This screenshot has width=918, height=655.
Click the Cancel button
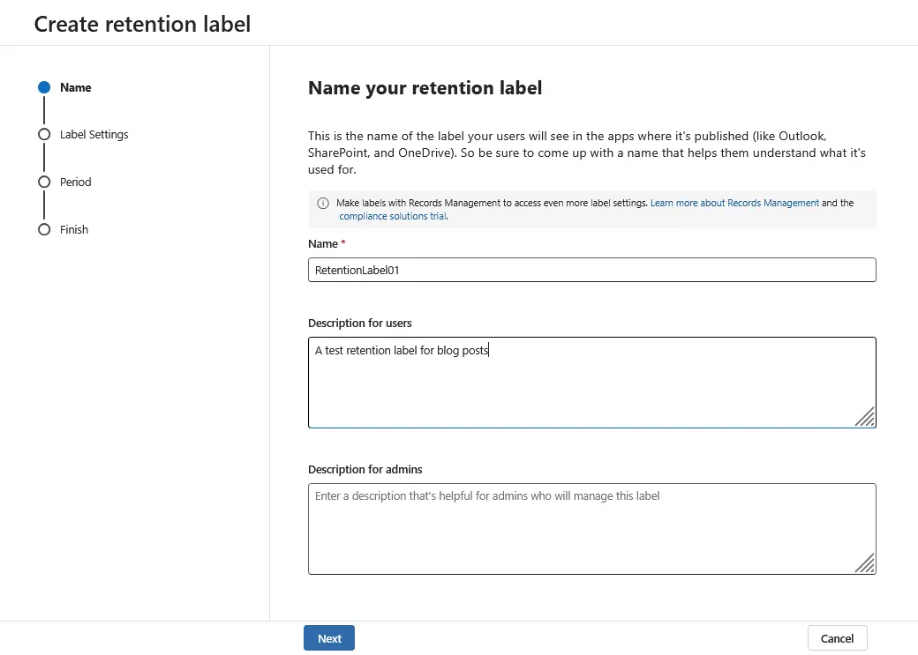[837, 637]
